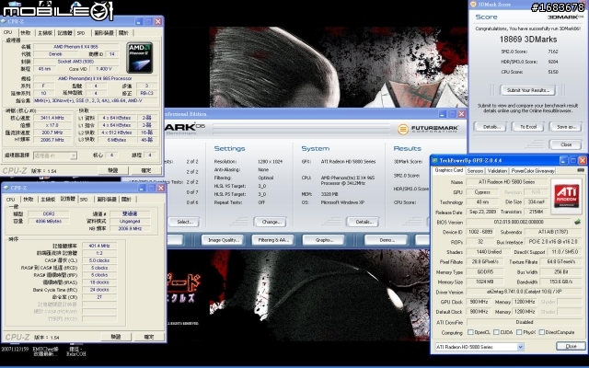
Task: Select the SPD tab in top CPU-Z window
Action: pyautogui.click(x=81, y=33)
